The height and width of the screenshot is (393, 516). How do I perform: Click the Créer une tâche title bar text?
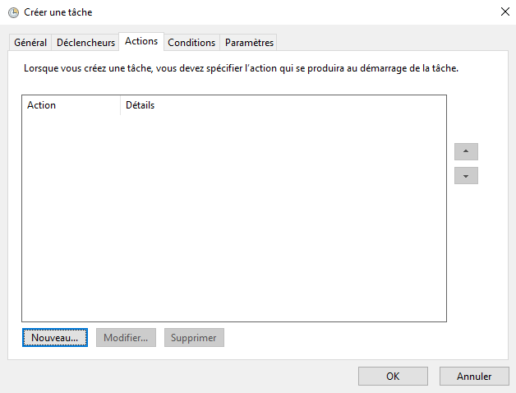(58, 12)
